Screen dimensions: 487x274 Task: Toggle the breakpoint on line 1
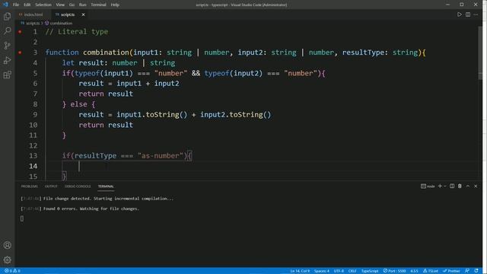pyautogui.click(x=20, y=32)
